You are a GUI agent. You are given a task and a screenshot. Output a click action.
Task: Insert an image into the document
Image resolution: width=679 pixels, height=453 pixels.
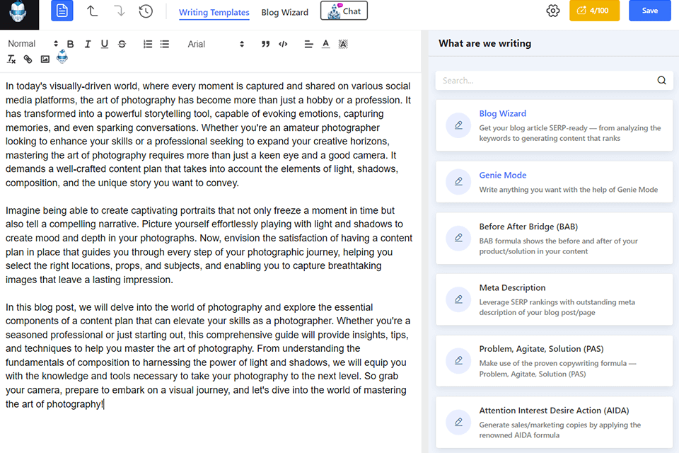(45, 59)
